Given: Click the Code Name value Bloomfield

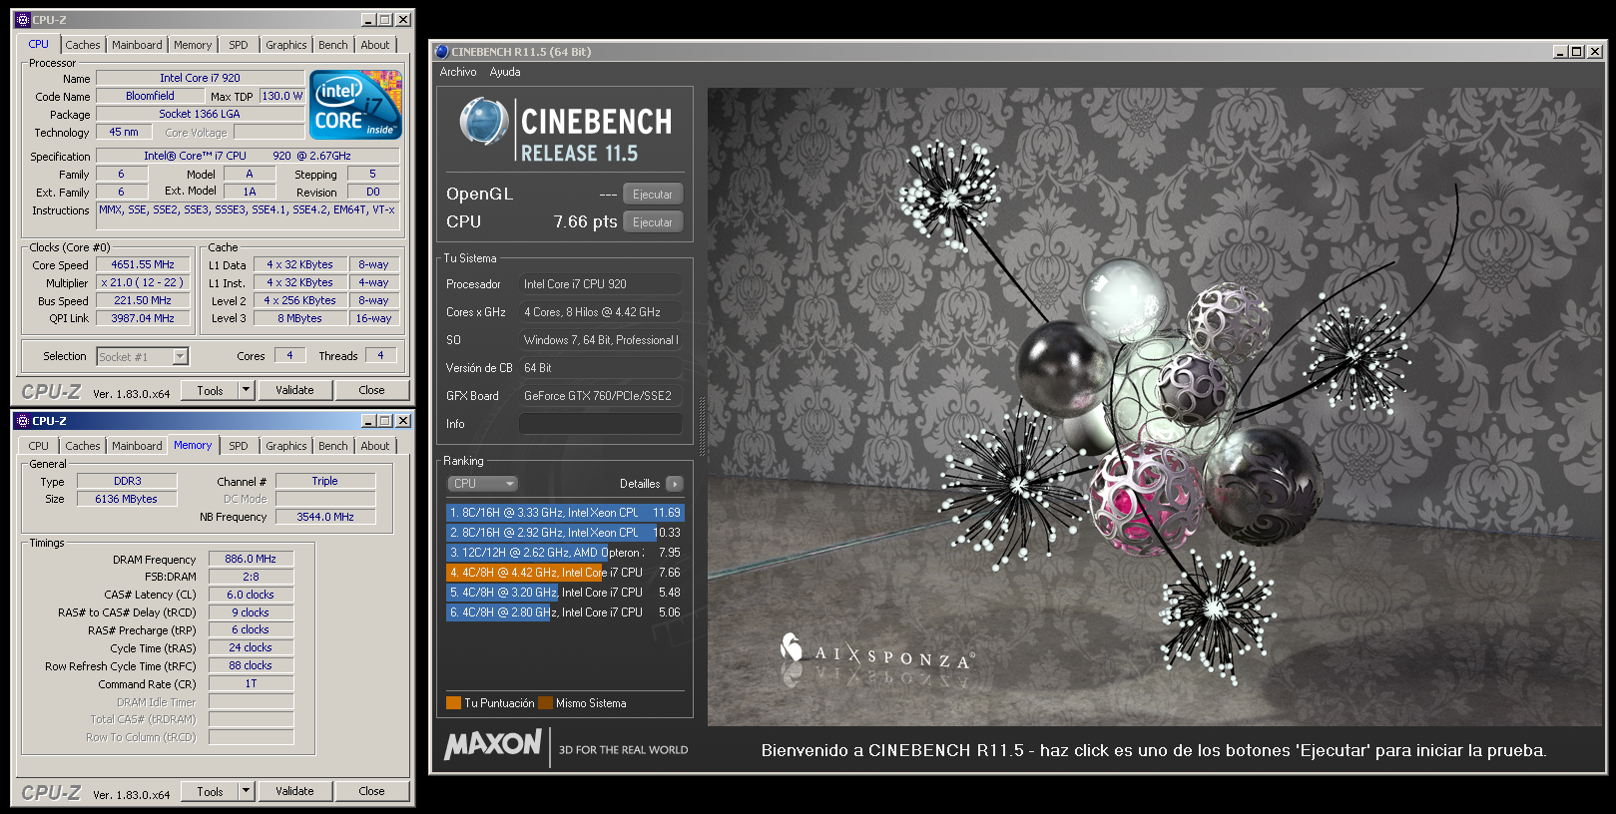Looking at the screenshot, I should tap(151, 96).
